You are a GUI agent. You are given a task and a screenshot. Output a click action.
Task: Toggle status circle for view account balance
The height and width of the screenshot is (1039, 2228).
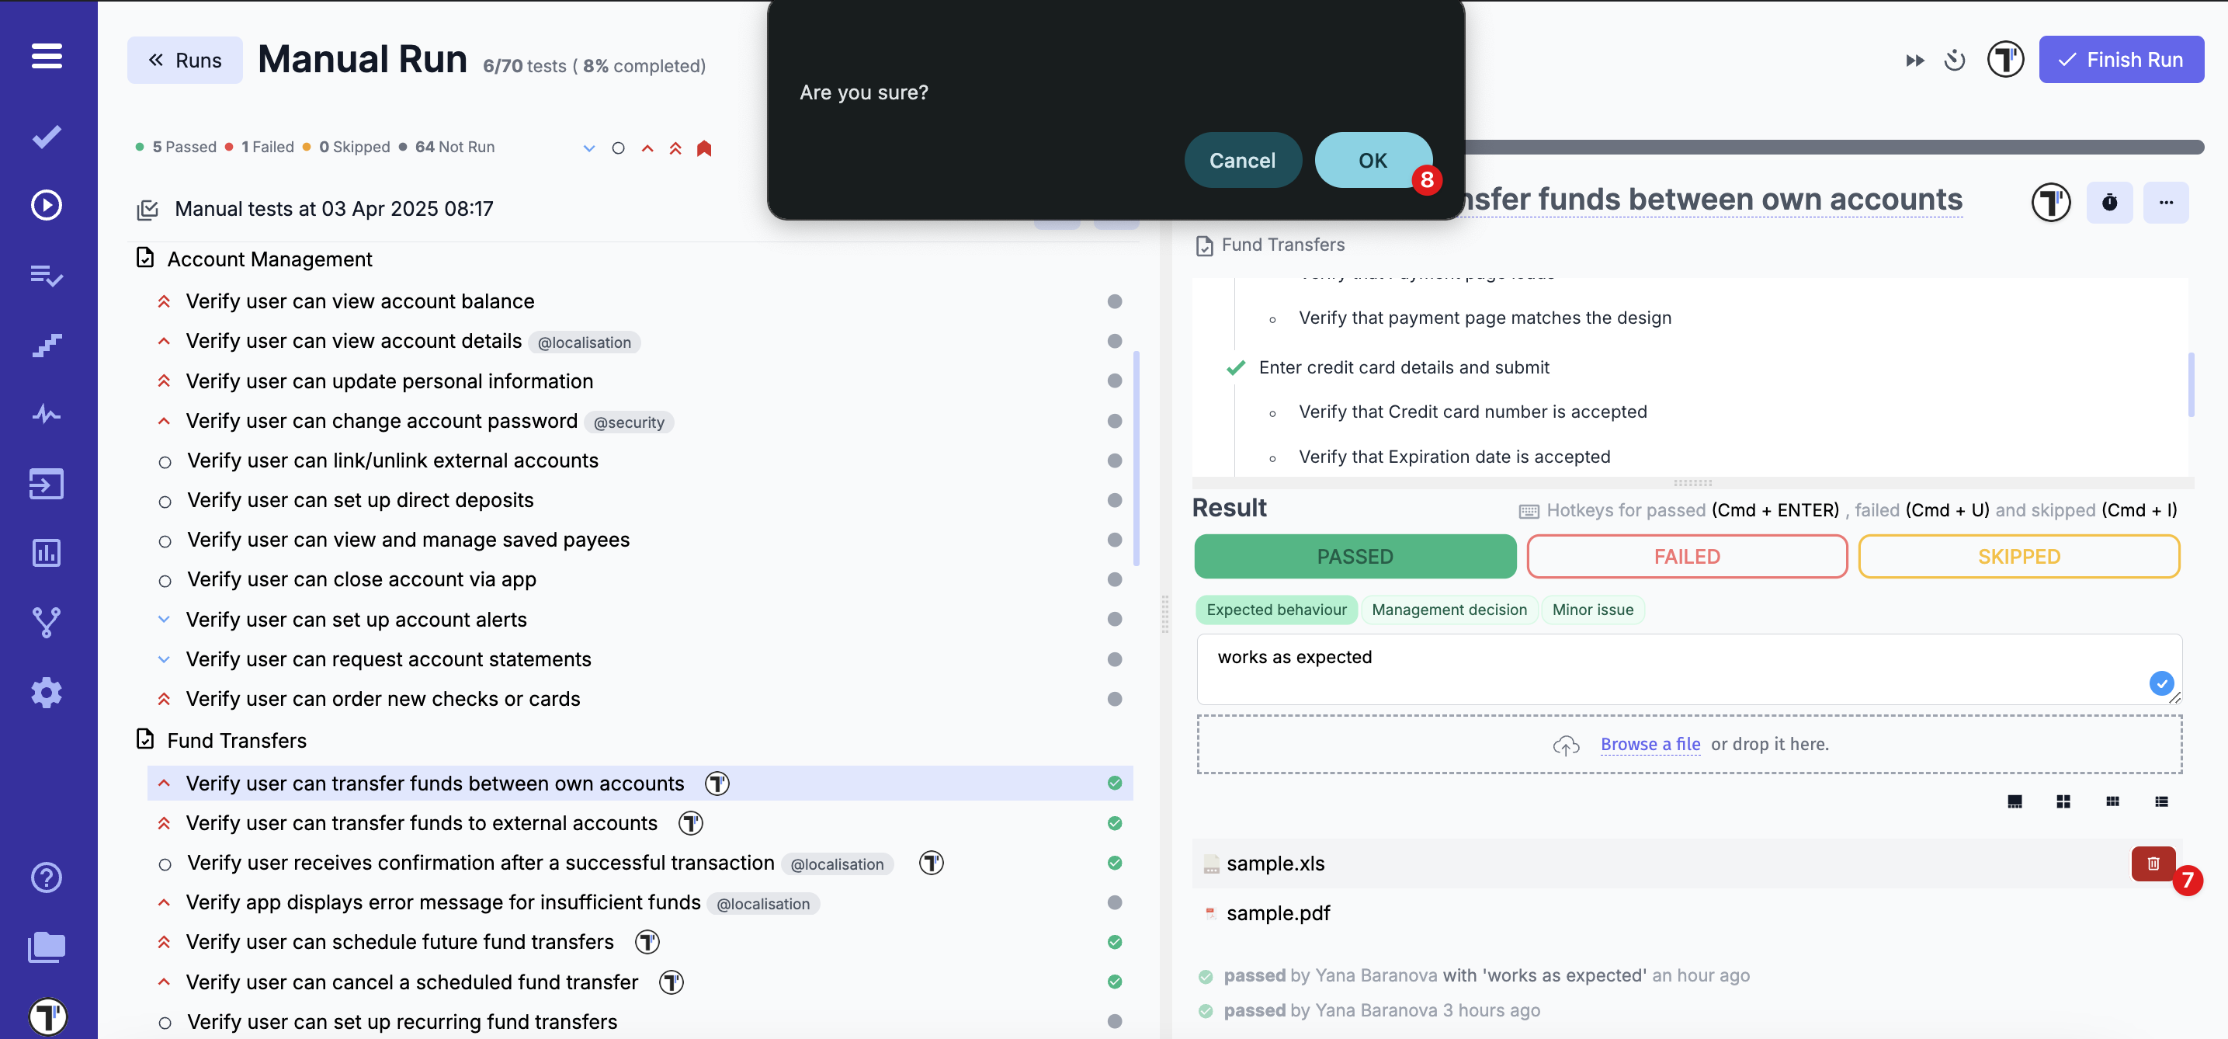[x=1114, y=301]
